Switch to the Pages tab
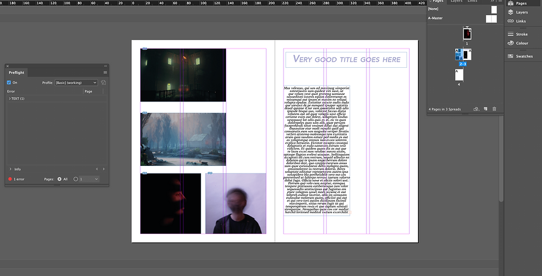 click(438, 2)
